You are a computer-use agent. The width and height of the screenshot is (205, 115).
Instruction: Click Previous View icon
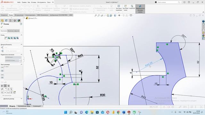(x=102, y=16)
